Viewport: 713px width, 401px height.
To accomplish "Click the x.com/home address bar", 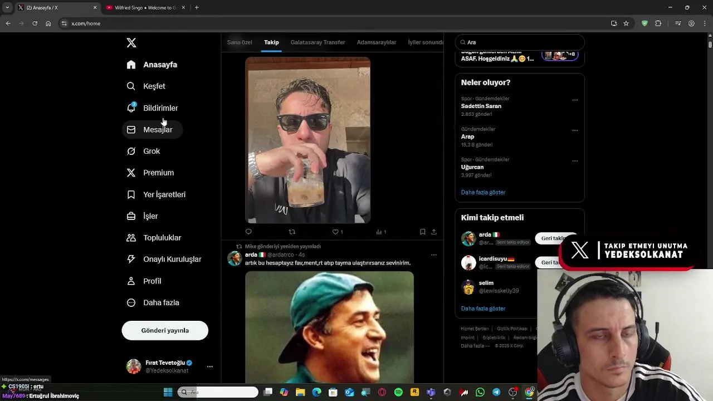I will [x=334, y=23].
